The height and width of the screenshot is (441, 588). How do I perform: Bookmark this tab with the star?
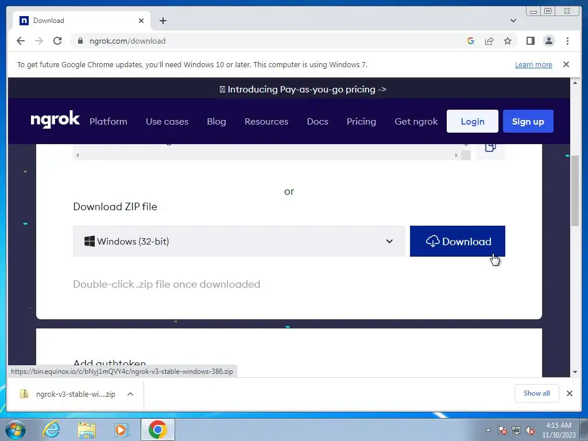coord(508,41)
